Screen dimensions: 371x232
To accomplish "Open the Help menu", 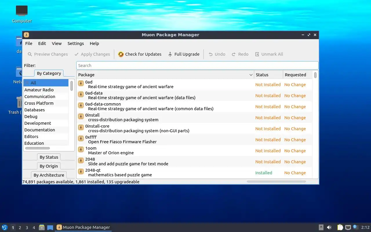I will coord(94,43).
